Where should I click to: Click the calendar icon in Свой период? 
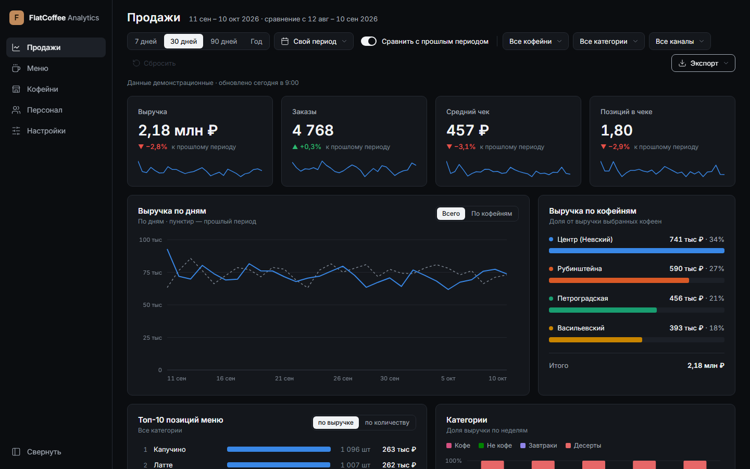coord(285,41)
